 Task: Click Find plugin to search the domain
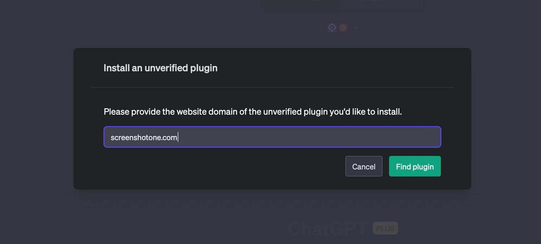(415, 166)
